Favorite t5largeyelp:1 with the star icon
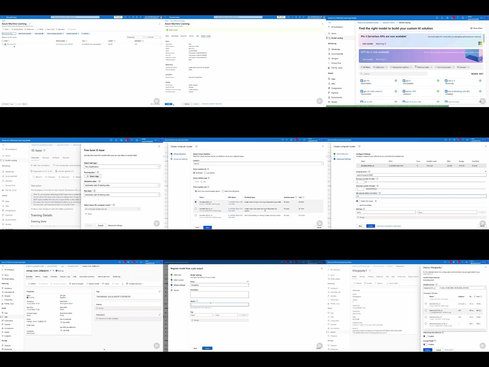The width and height of the screenshot is (489, 367). (x=370, y=271)
